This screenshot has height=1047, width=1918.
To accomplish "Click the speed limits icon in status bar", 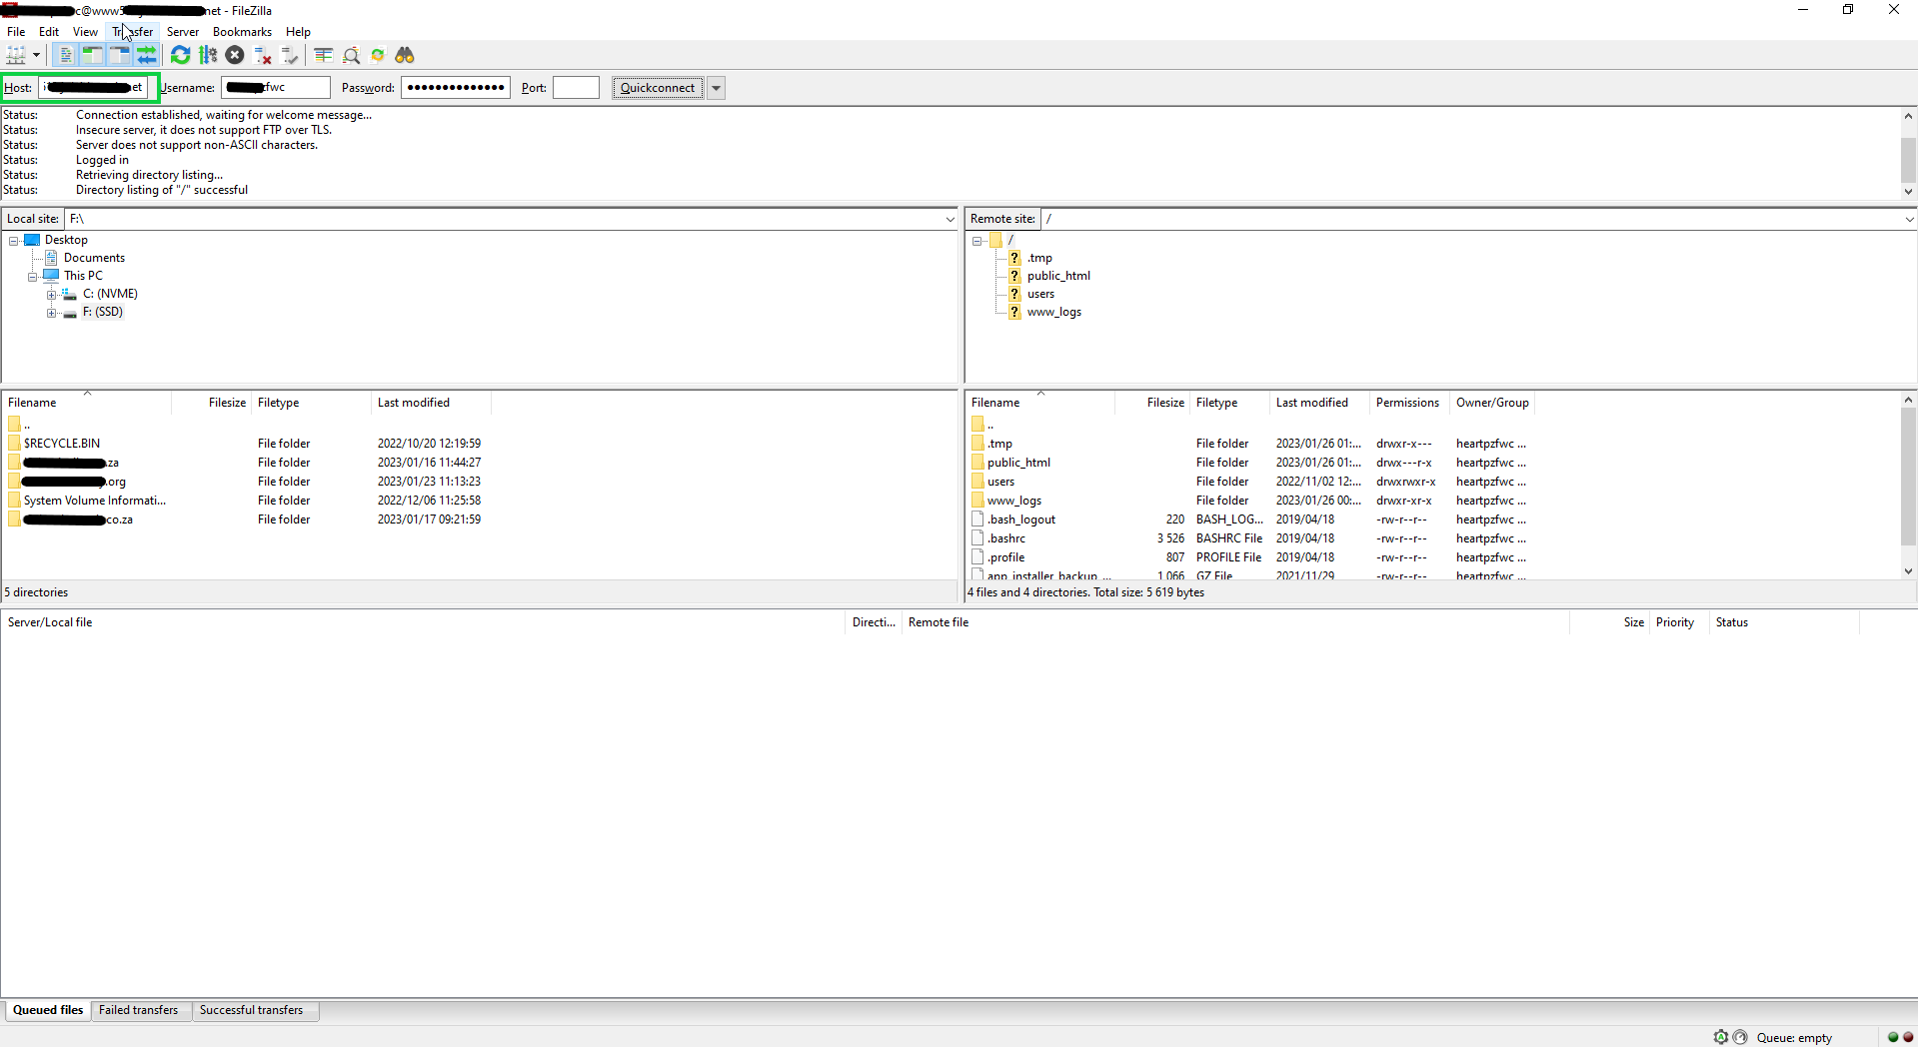I will (x=1740, y=1037).
